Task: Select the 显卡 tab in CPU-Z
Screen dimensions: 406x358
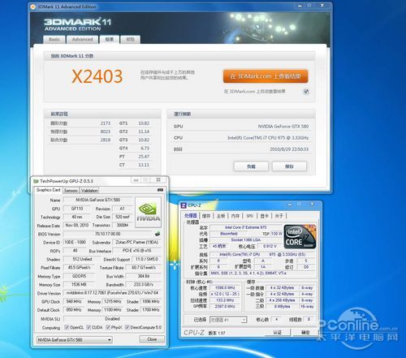Action: [264, 216]
